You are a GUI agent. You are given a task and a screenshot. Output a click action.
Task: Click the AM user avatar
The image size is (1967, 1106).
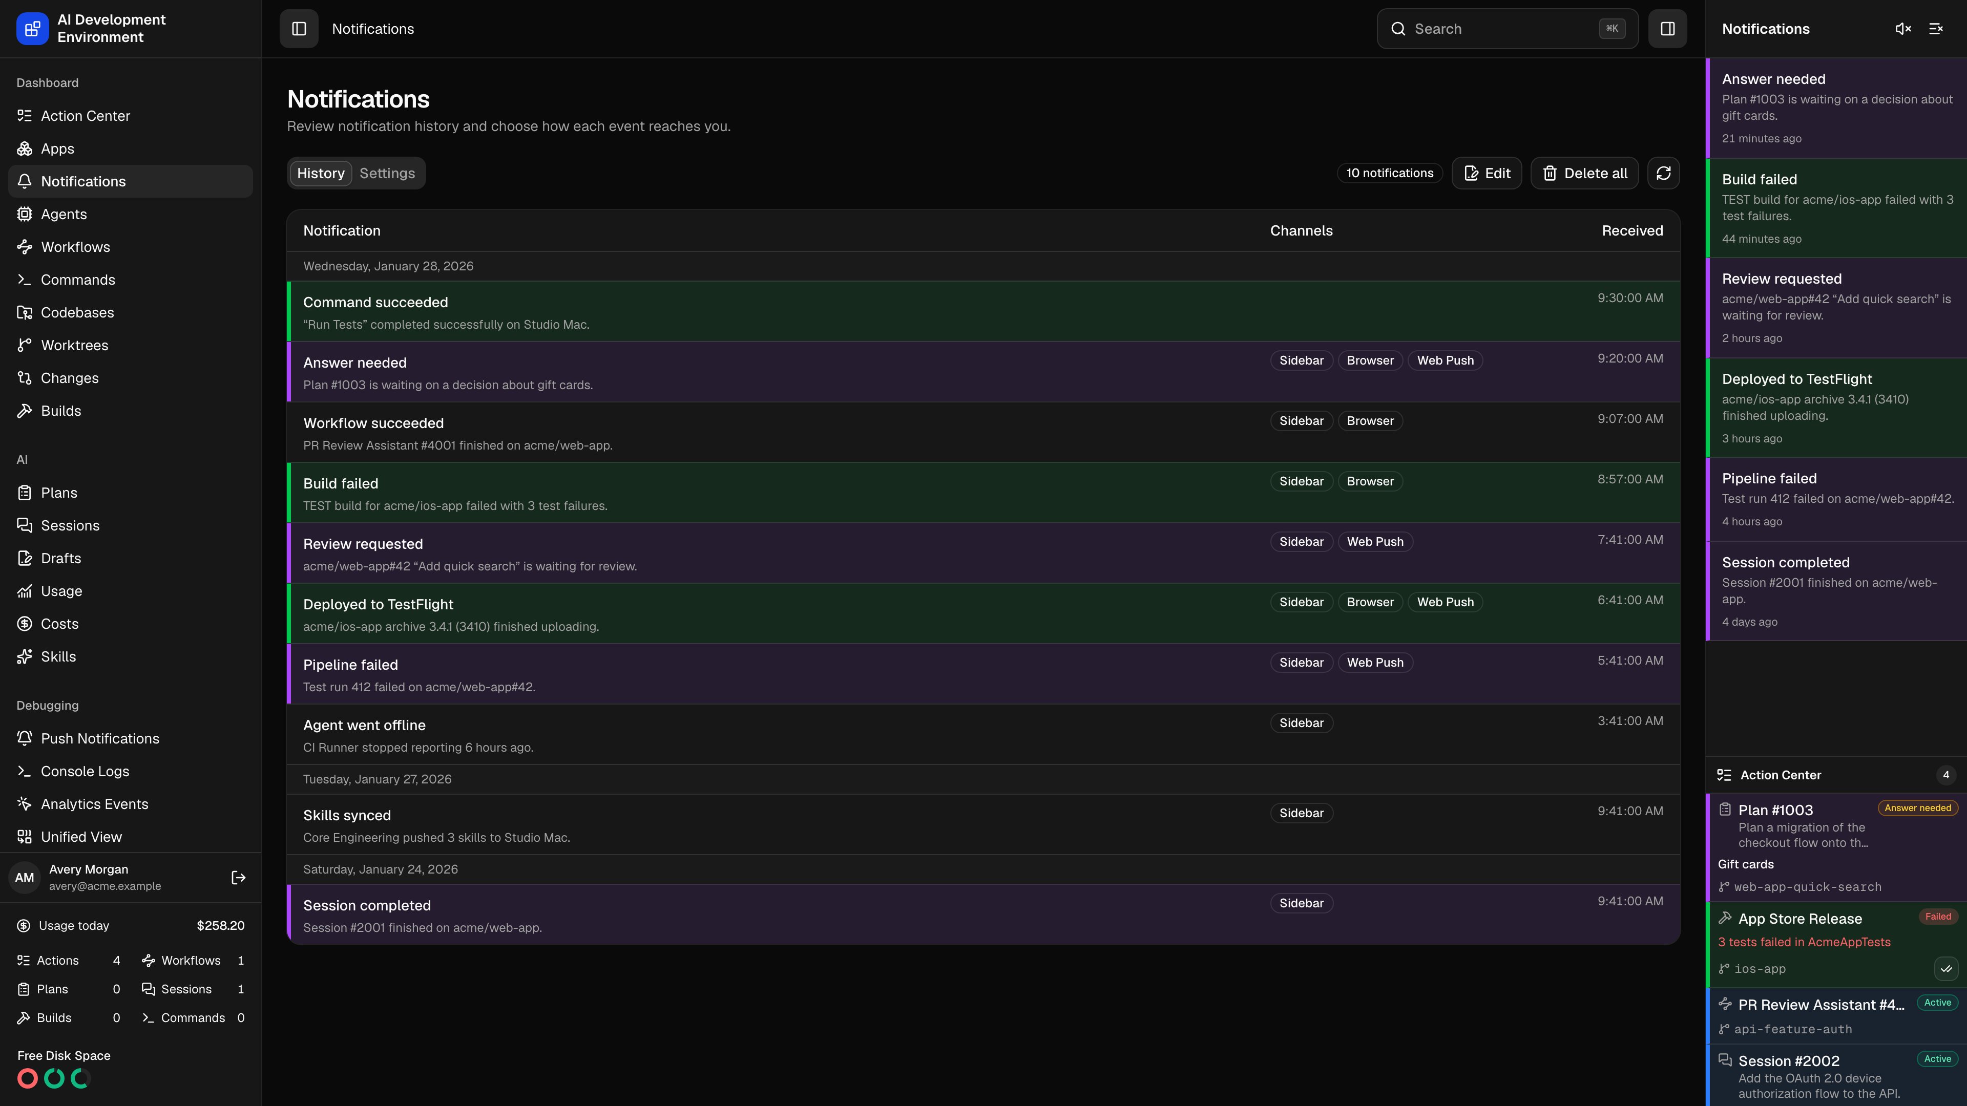pyautogui.click(x=25, y=878)
